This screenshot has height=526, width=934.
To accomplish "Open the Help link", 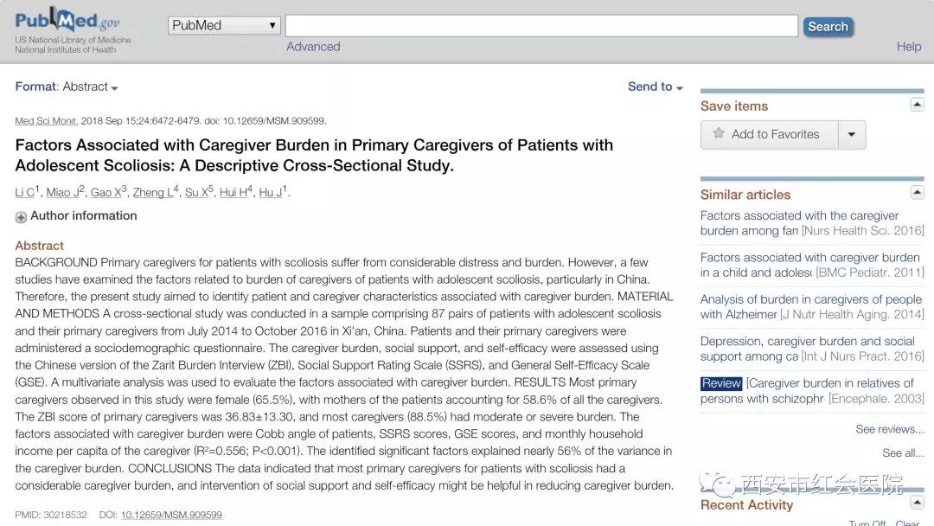I will (909, 47).
